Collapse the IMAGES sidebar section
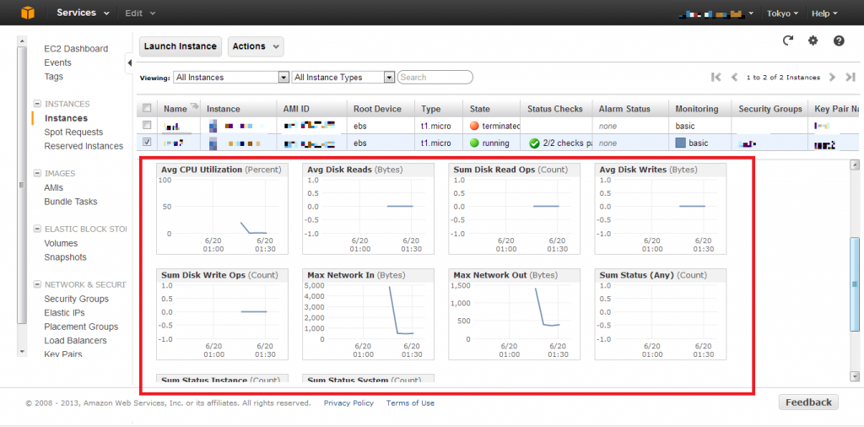Screen dimensions: 864x427 37,173
